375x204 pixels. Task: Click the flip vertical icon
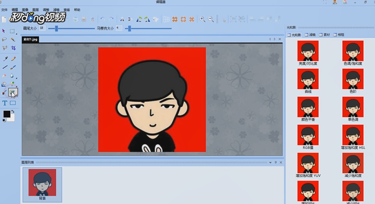tap(130, 20)
